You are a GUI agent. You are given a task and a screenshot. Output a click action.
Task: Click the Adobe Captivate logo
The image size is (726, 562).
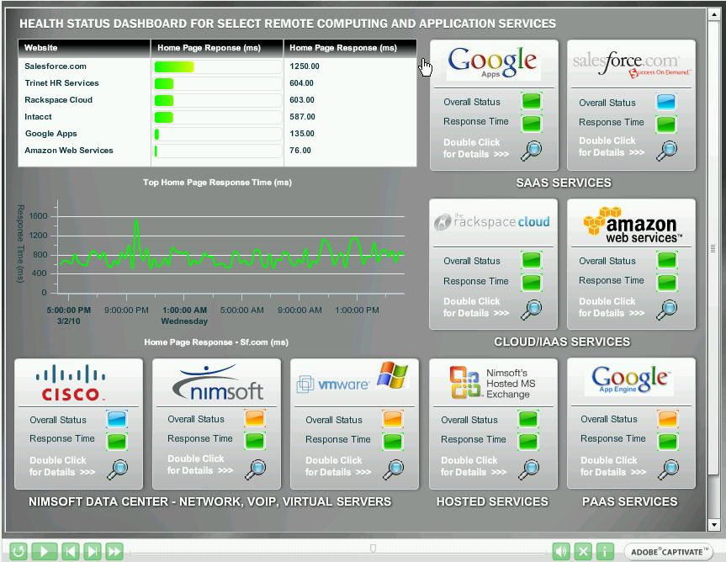click(x=669, y=551)
